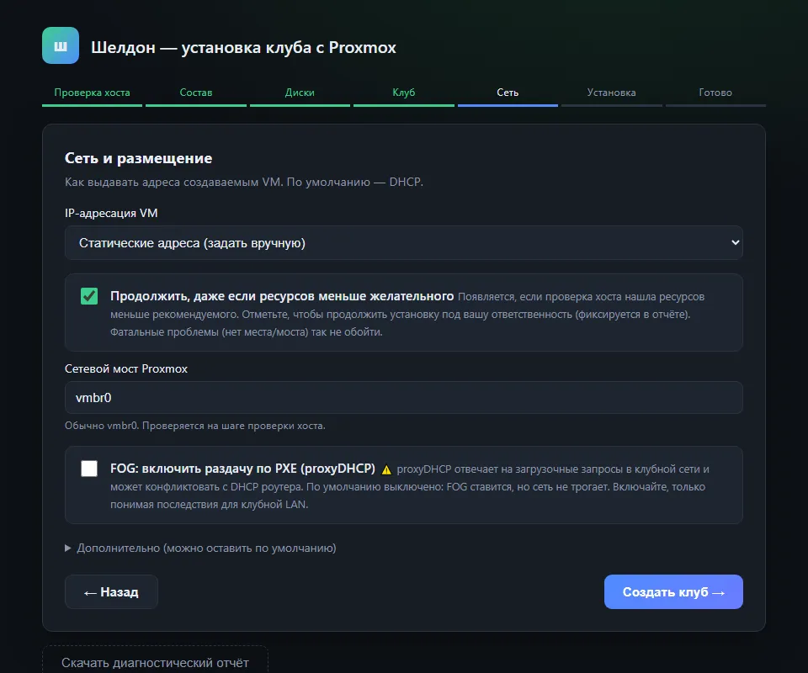This screenshot has height=673, width=808.
Task: Enable the FOG PXE proxyDHCP checkbox
Action: [89, 469]
